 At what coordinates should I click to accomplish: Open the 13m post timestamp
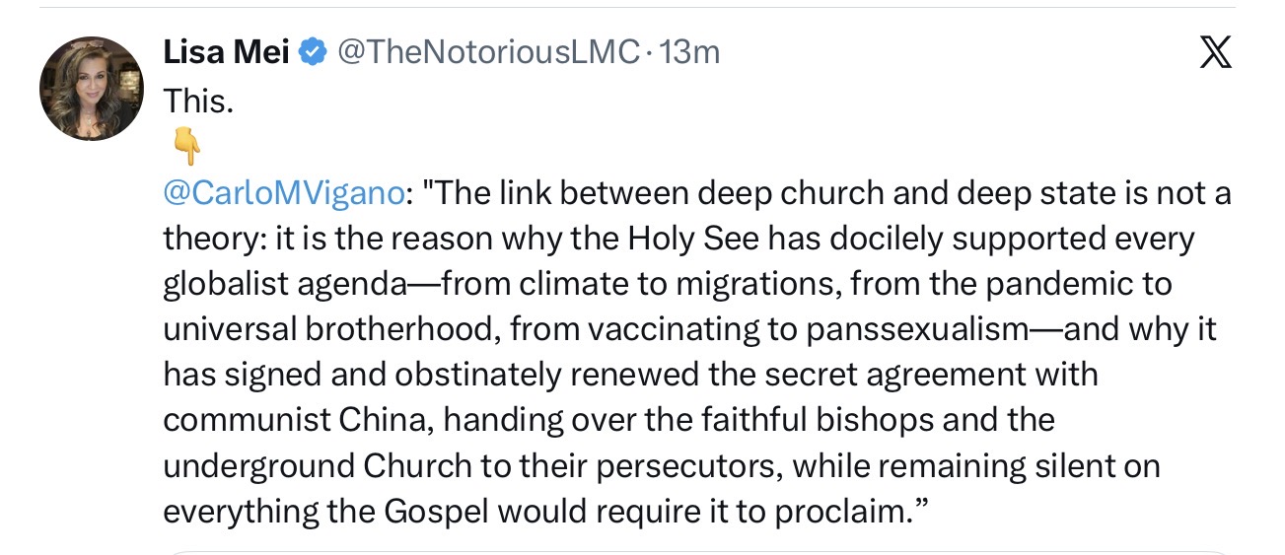click(689, 52)
